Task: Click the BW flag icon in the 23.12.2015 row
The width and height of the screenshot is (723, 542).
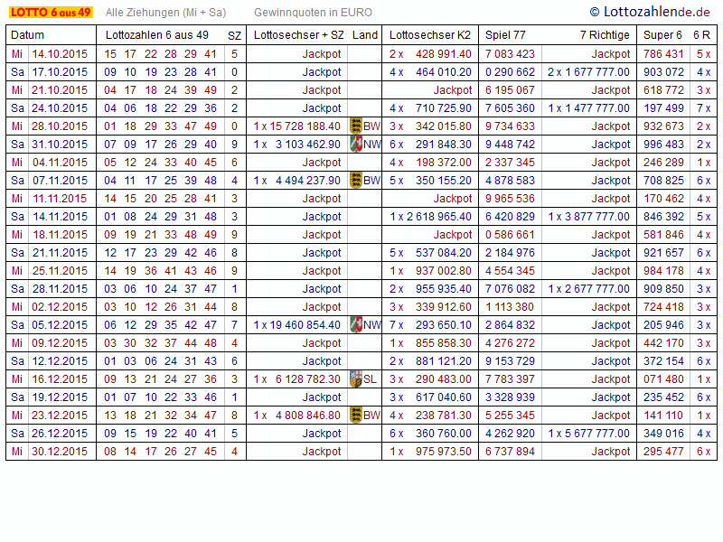Action: click(355, 416)
